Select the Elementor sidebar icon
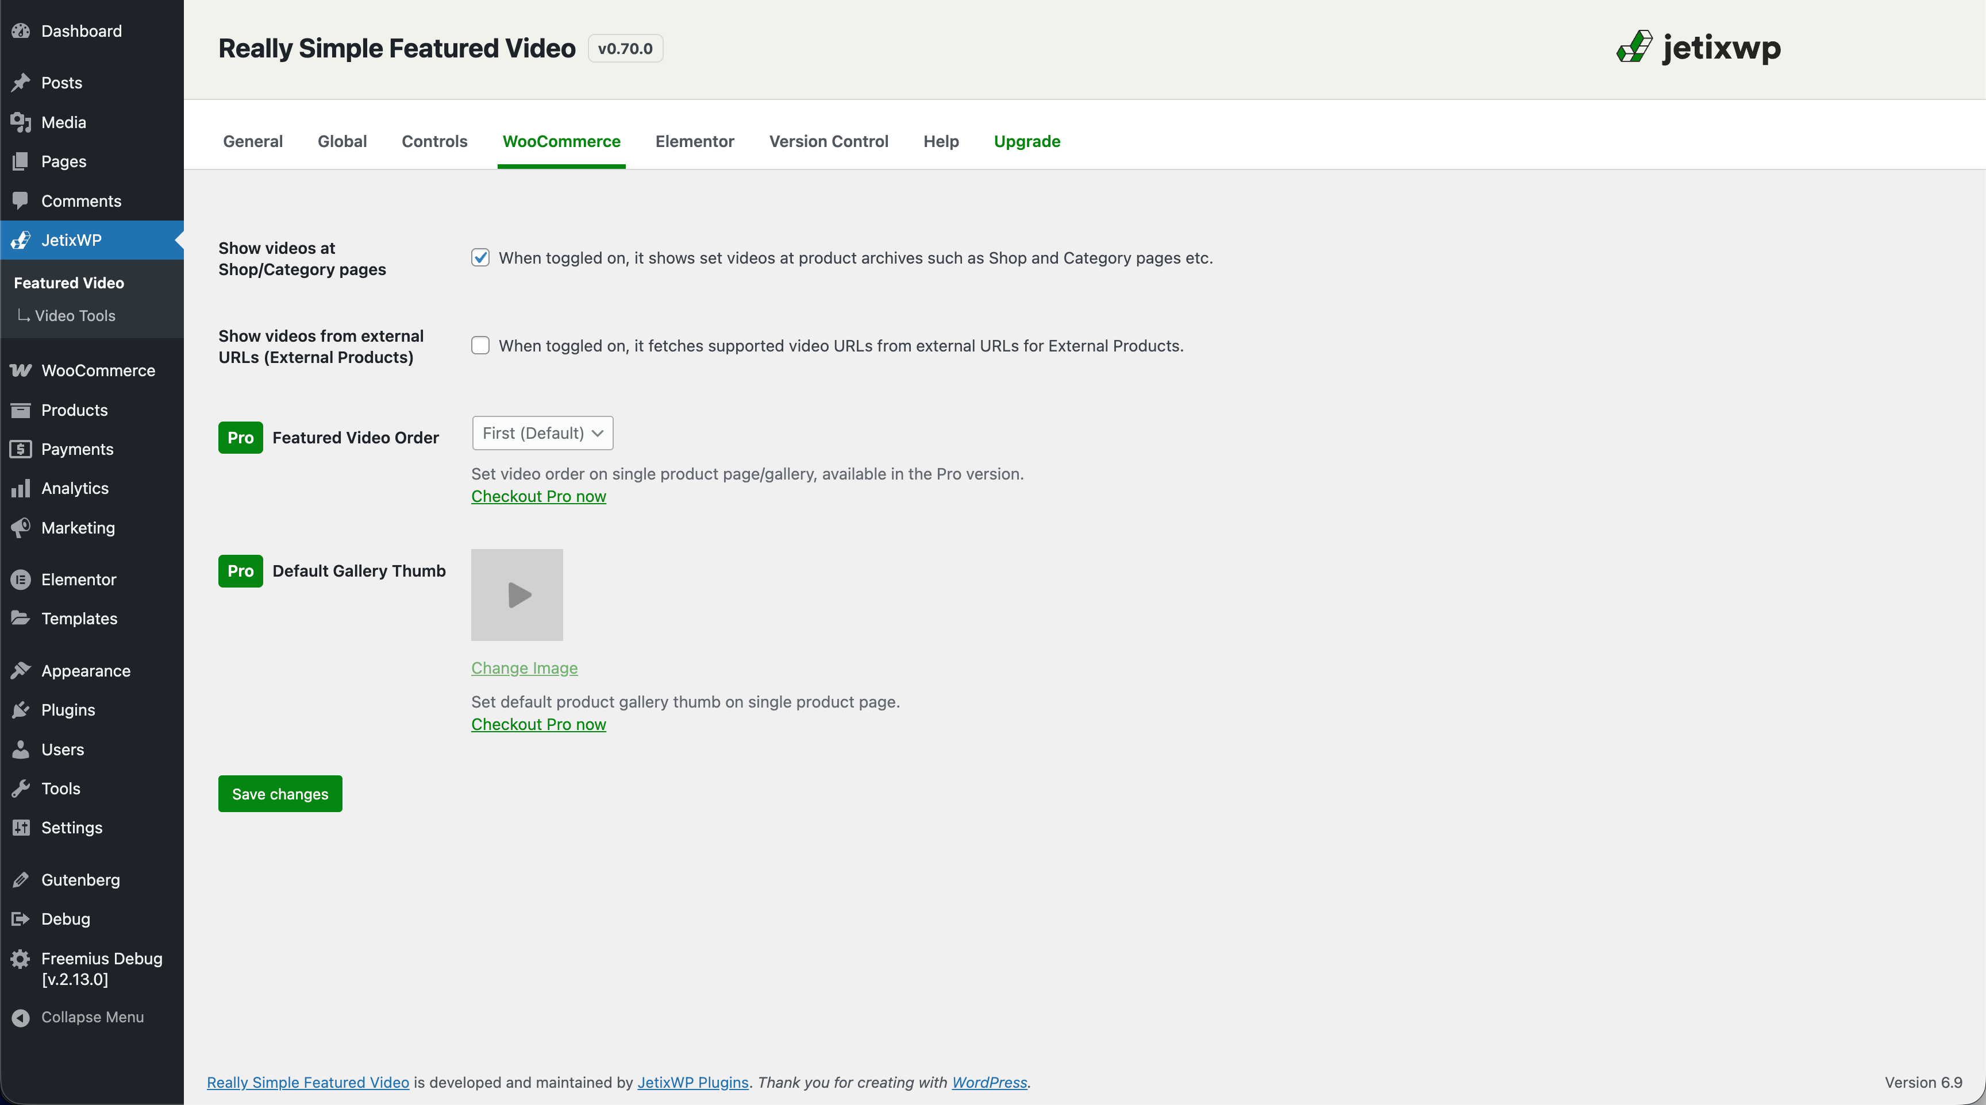1986x1105 pixels. [21, 579]
